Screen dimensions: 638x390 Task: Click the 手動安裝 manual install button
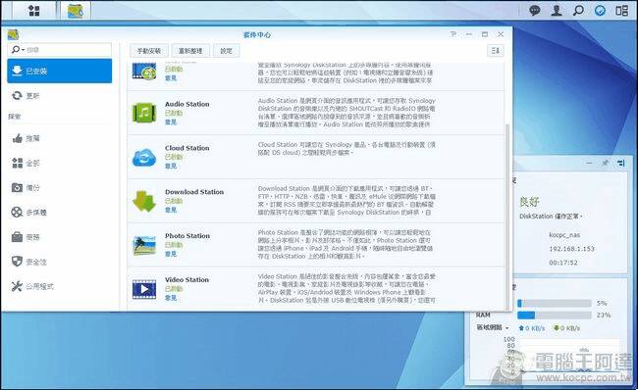149,51
